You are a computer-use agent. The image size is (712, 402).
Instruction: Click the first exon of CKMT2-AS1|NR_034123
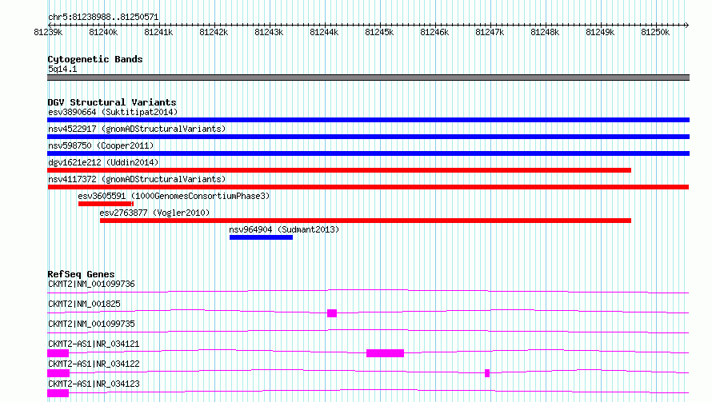(x=58, y=393)
